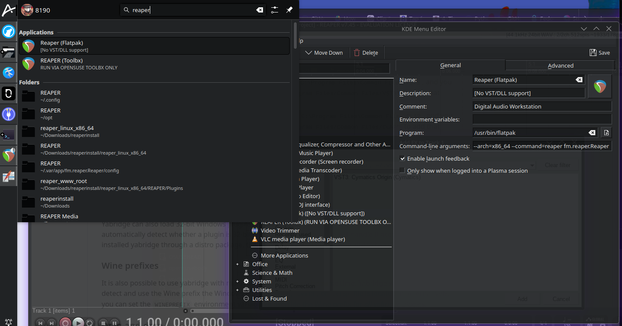
Task: Clear the 'reaper' search text
Action: coord(260,10)
